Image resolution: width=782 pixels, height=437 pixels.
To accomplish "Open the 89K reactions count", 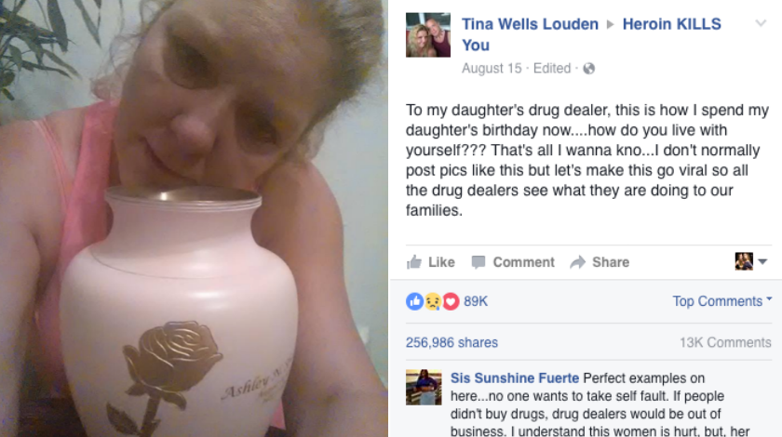I will pos(476,301).
